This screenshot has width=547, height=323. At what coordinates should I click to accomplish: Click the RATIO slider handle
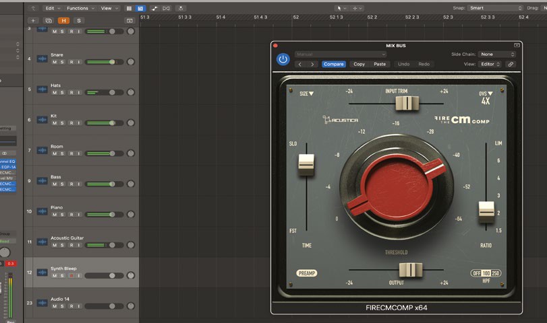[486, 211]
